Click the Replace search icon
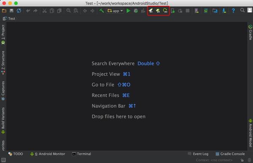This screenshot has width=253, height=163. pos(75,11)
